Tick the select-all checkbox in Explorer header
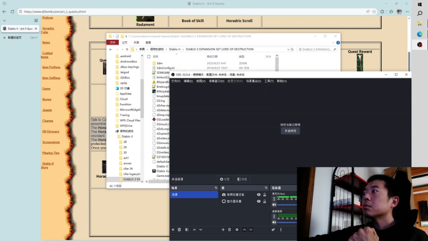Image resolution: width=428 pixels, height=241 pixels. (x=149, y=57)
